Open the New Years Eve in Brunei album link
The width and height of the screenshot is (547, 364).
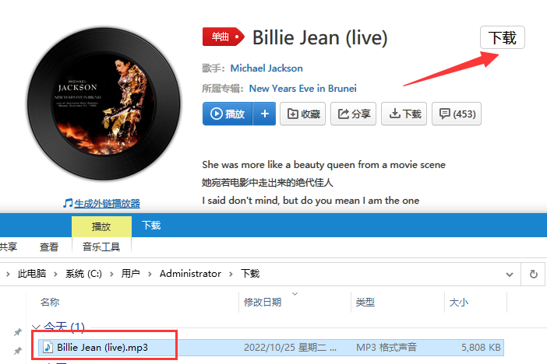tap(303, 89)
